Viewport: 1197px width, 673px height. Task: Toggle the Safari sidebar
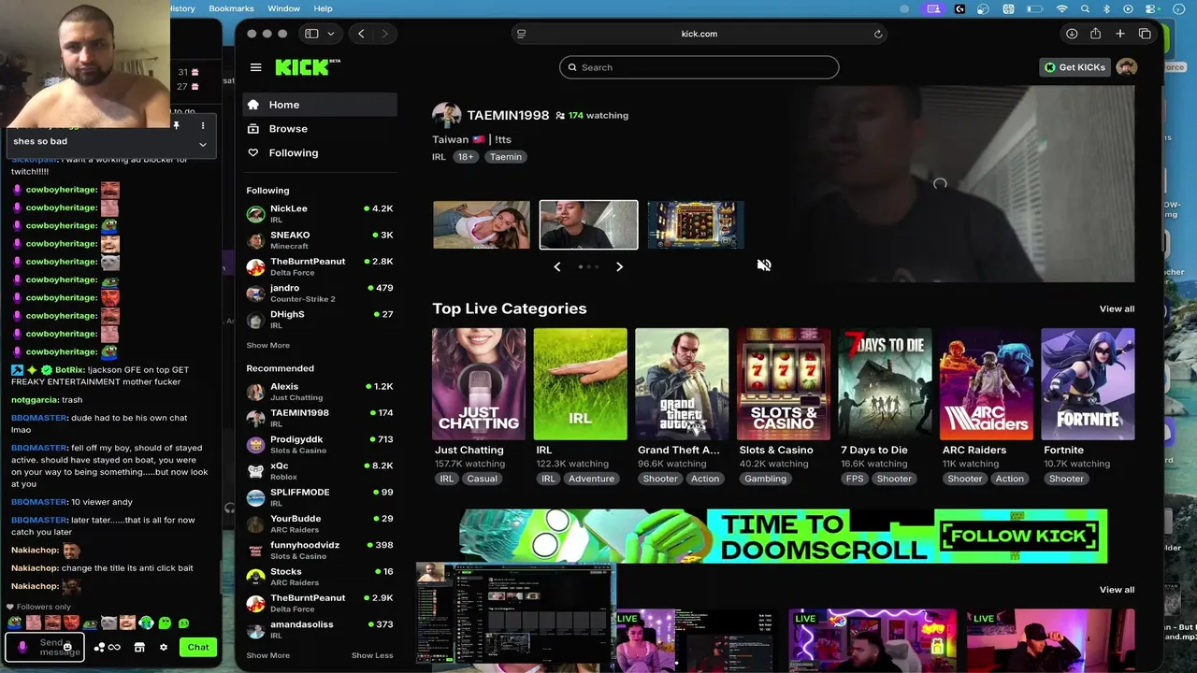(x=311, y=34)
